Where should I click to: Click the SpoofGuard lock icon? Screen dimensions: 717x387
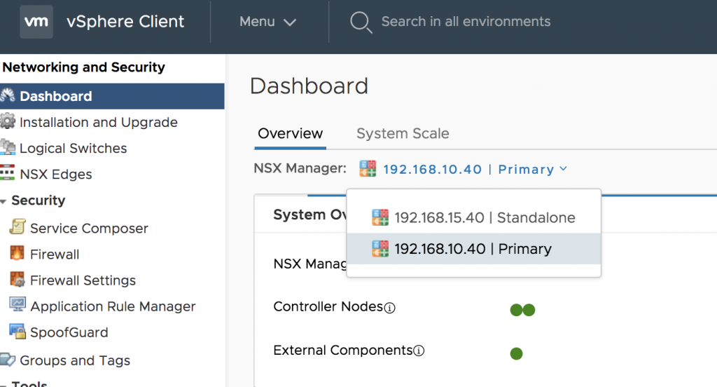pos(18,331)
